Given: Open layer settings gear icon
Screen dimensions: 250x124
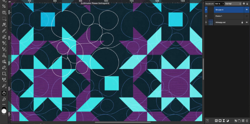Looking at the screenshot, I should 244,3.
